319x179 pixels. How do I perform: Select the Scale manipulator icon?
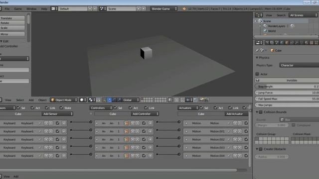[119, 100]
